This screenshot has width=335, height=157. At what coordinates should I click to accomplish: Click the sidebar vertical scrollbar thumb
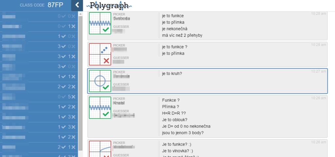click(x=80, y=83)
